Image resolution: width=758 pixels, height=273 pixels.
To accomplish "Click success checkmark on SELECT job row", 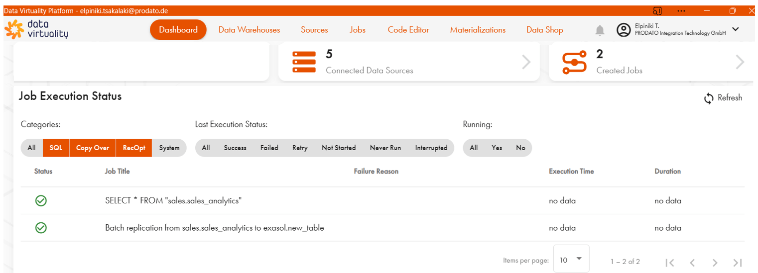I will point(41,201).
